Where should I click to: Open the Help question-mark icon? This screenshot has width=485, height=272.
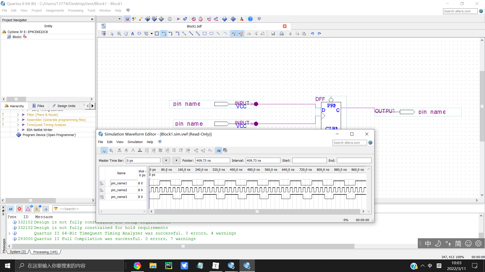250,19
